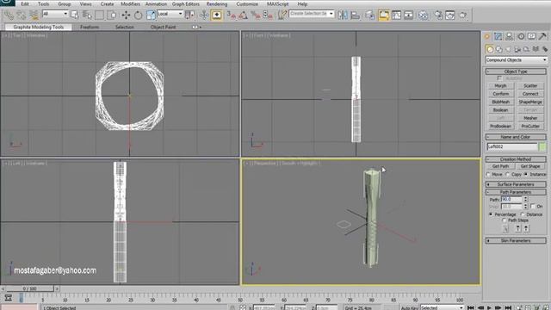
Task: Open the Layer Manager icon
Action: pyautogui.click(x=369, y=15)
